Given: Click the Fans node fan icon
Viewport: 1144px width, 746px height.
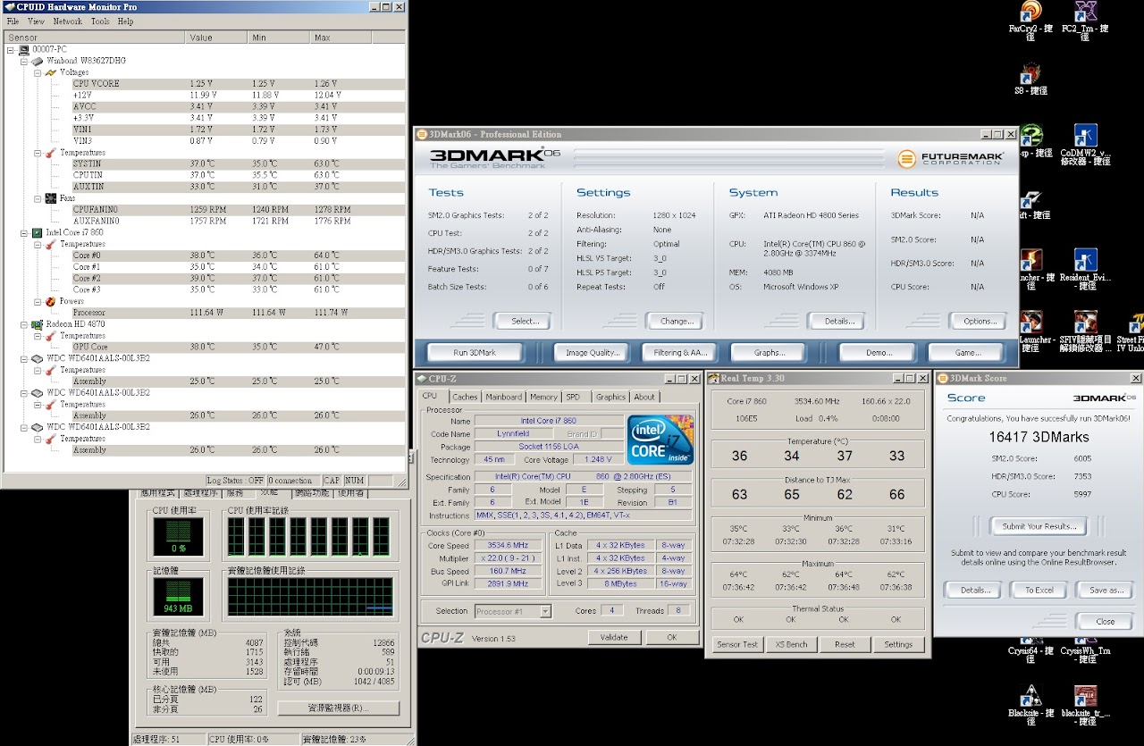Looking at the screenshot, I should [51, 198].
